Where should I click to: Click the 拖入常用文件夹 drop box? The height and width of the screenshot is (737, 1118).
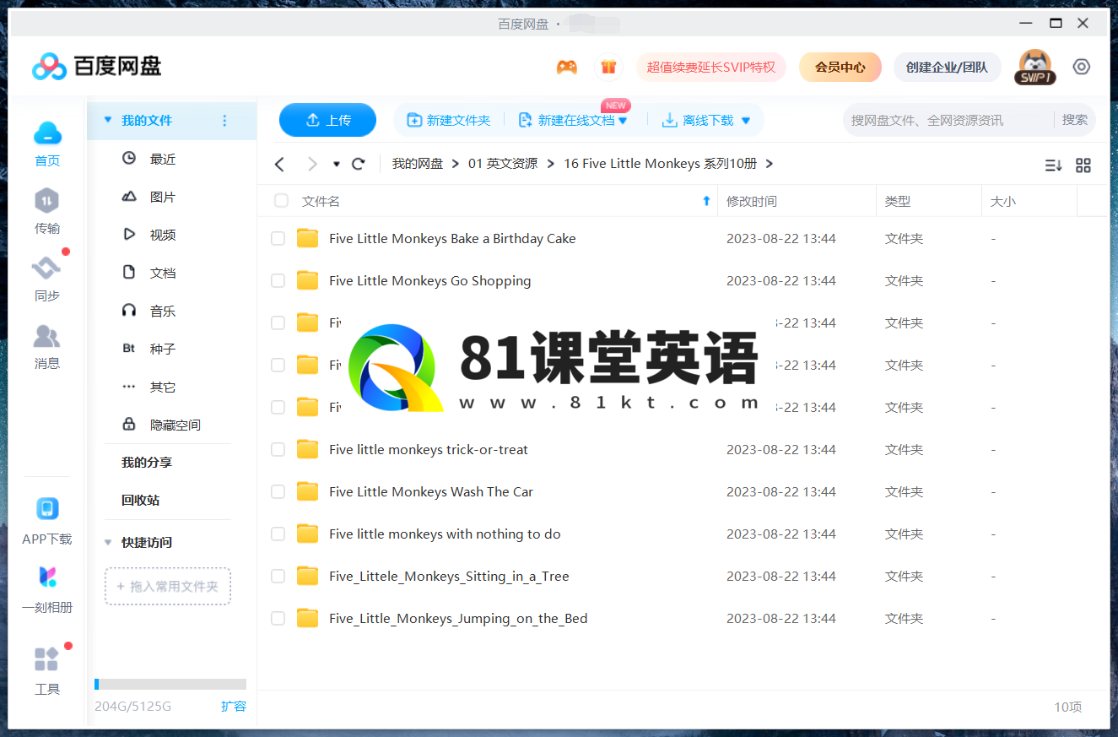(168, 586)
